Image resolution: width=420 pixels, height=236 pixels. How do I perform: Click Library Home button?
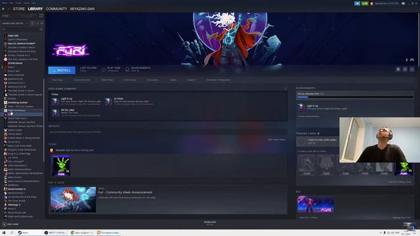5,16
